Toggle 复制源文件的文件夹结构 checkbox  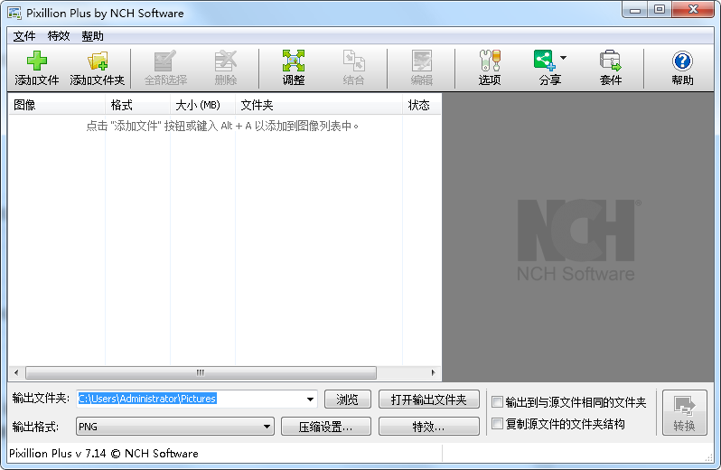click(x=497, y=424)
